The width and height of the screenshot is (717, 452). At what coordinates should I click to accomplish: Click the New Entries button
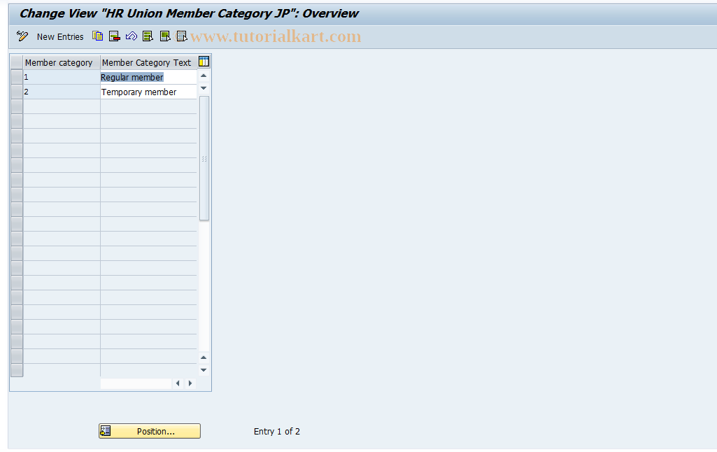60,36
